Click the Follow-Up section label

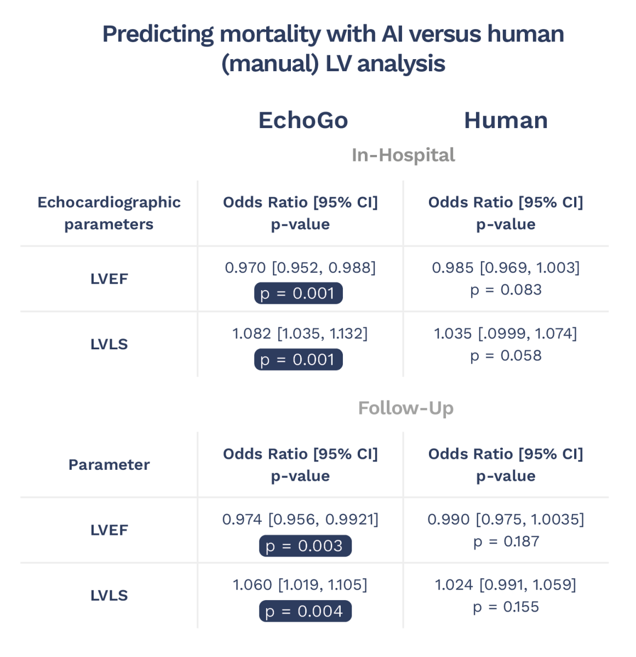point(405,408)
